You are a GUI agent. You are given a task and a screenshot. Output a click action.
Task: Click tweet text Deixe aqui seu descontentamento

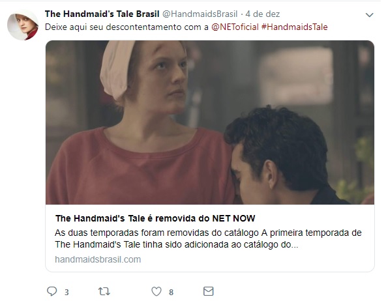pos(126,27)
